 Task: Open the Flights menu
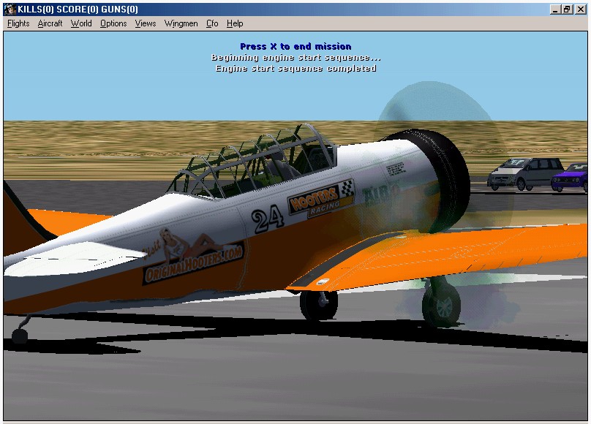click(x=18, y=23)
